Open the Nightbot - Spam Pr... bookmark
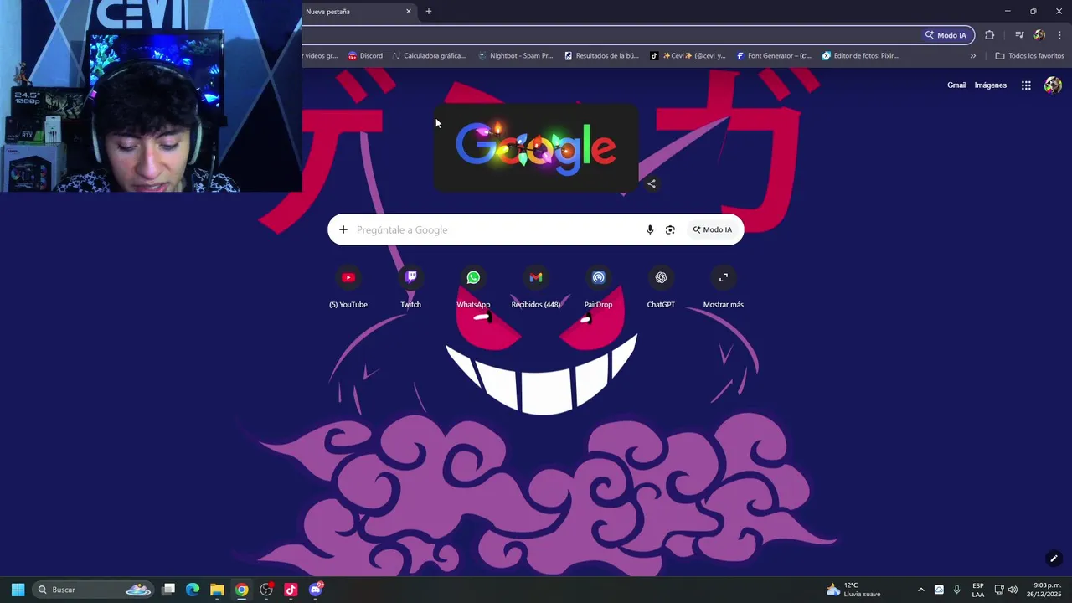This screenshot has height=603, width=1072. tap(515, 56)
